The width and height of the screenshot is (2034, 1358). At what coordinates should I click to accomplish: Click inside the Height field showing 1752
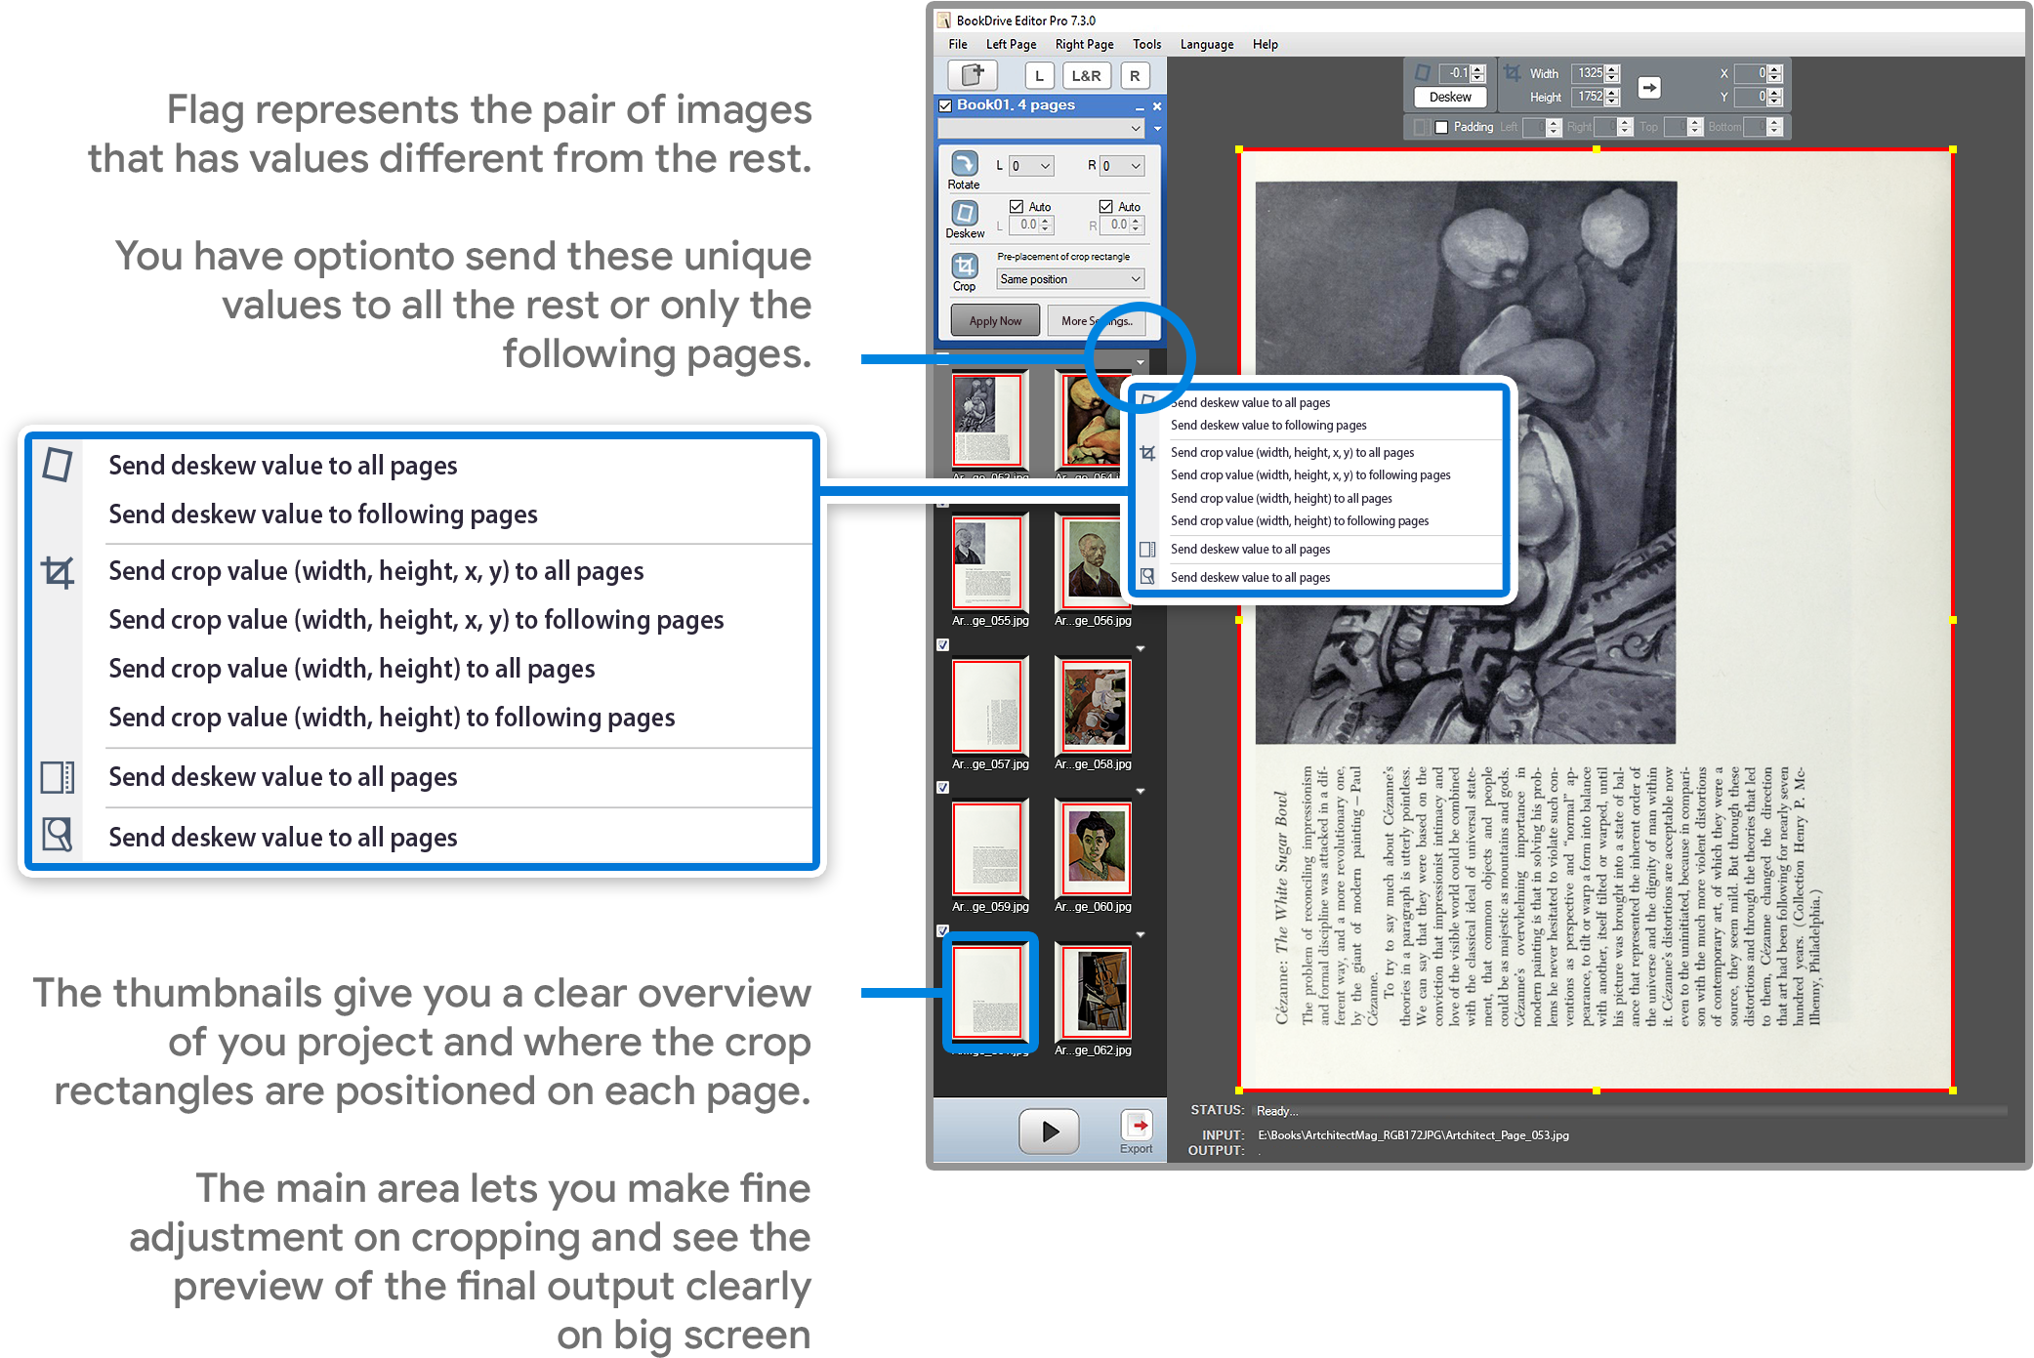coord(1588,97)
